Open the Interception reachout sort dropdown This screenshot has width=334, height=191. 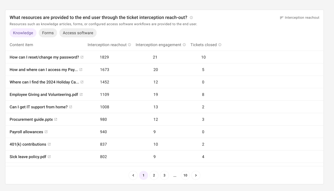[299, 18]
